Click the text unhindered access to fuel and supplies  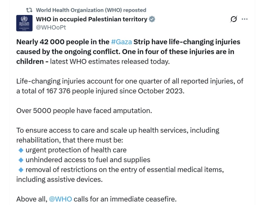coord(88,160)
